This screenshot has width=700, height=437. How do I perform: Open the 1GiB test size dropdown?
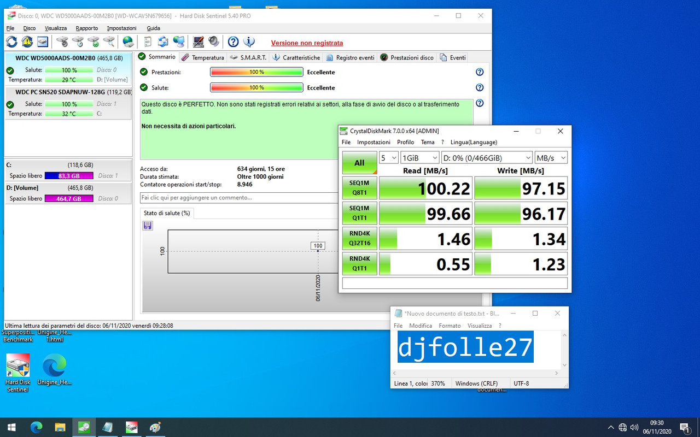[x=419, y=157]
